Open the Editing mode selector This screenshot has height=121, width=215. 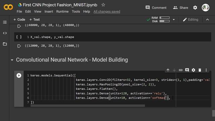point(190,19)
